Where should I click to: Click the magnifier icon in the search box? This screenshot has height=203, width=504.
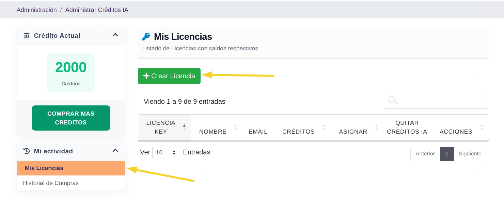point(393,100)
